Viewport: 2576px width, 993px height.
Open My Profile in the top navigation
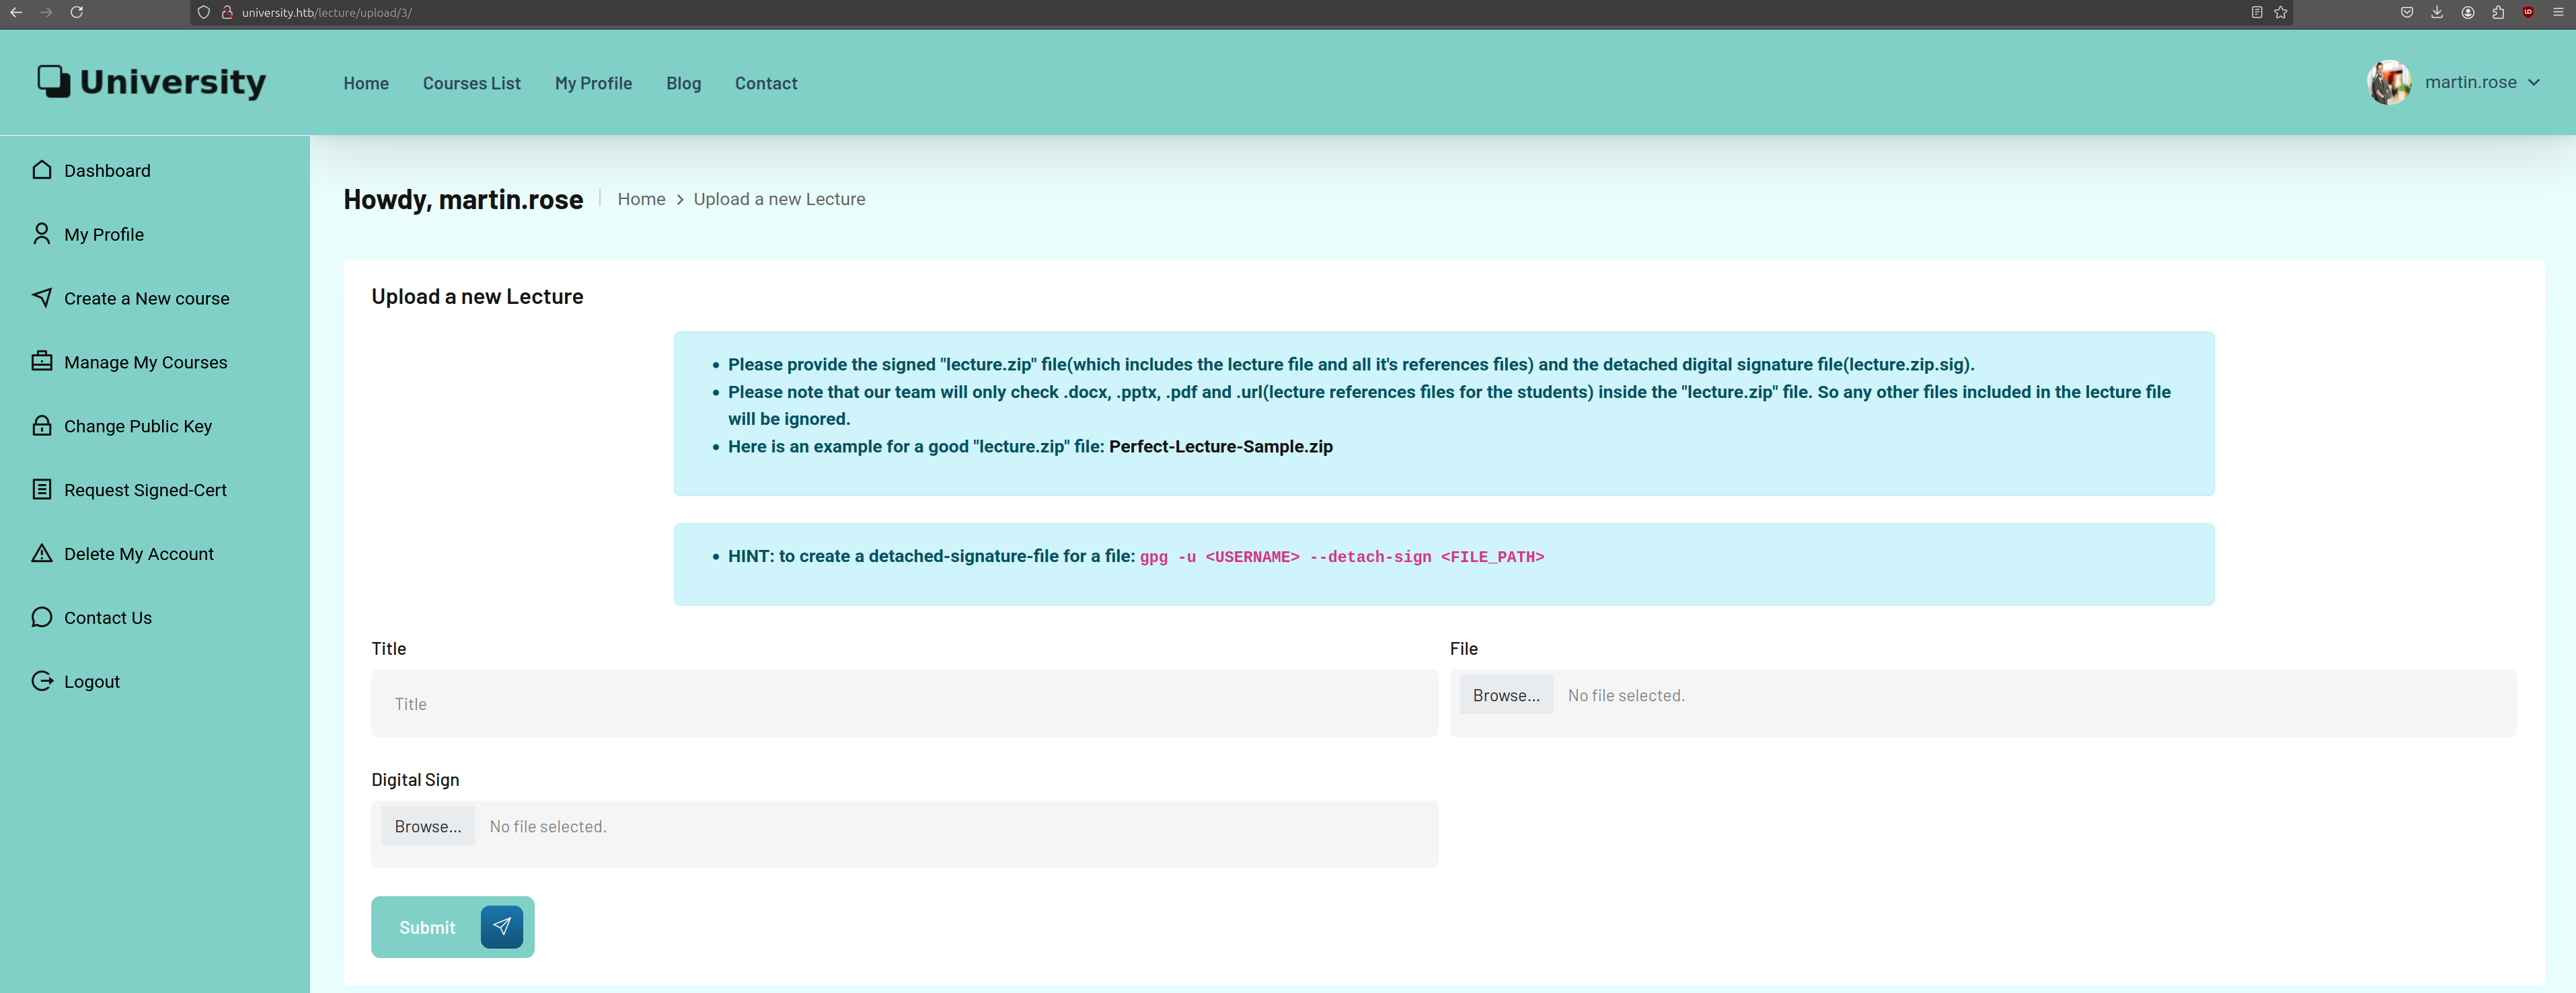[594, 83]
